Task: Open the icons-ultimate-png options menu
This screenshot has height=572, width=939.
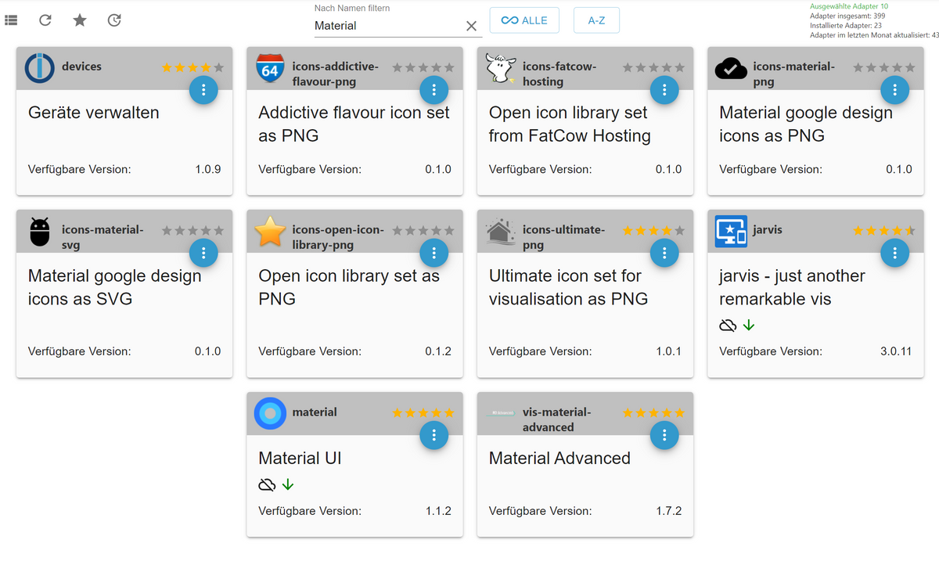Action: point(664,253)
